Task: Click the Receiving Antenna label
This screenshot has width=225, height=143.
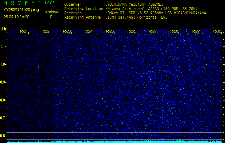Action: click(x=83, y=18)
